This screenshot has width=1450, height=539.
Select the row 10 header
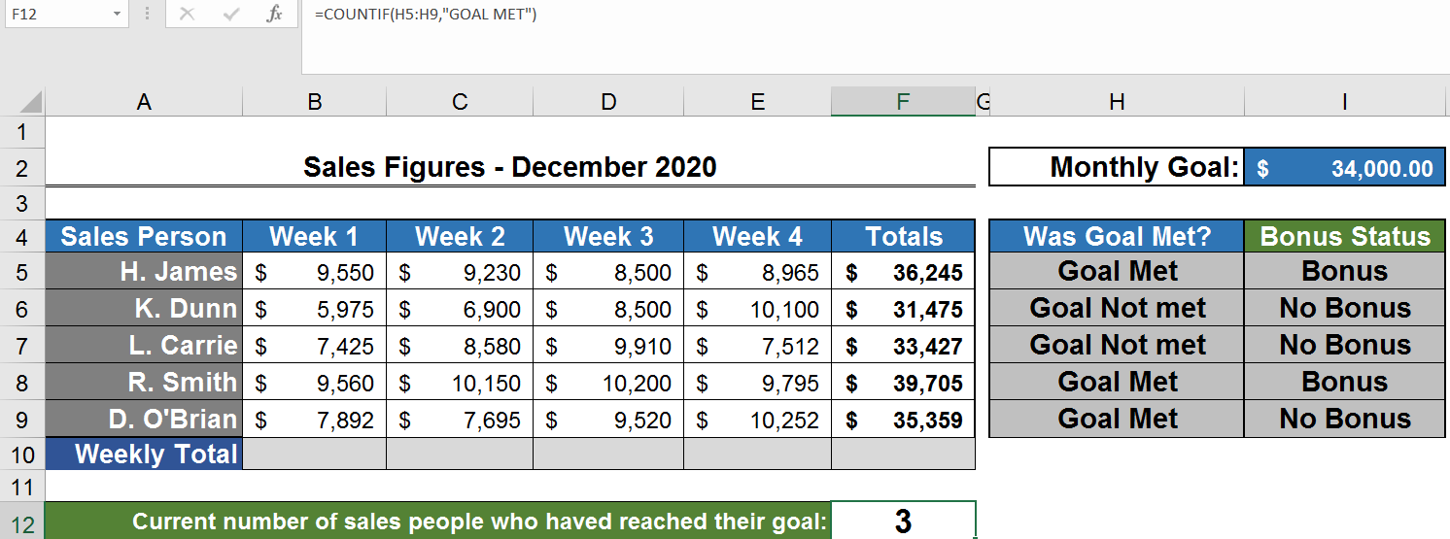[22, 455]
